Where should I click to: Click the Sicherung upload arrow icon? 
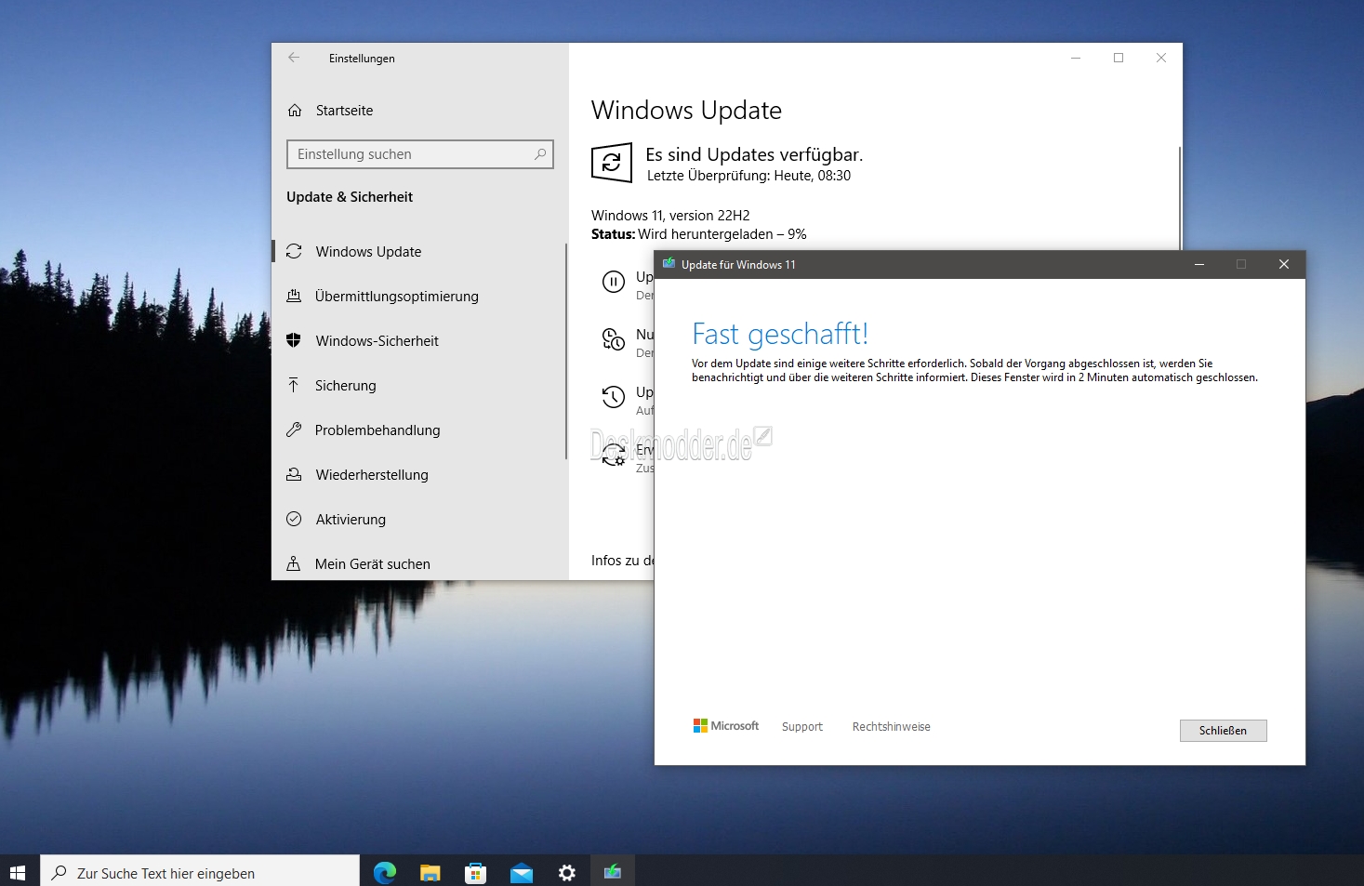coord(294,385)
